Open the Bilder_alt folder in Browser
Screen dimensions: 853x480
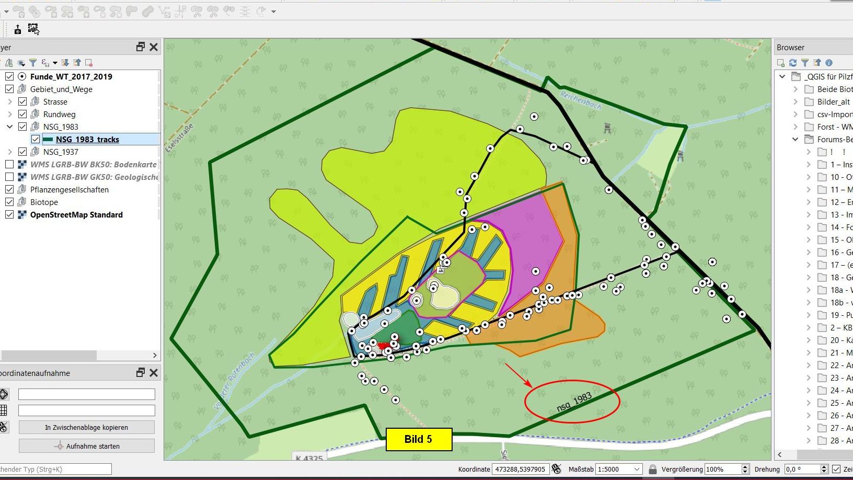(833, 101)
